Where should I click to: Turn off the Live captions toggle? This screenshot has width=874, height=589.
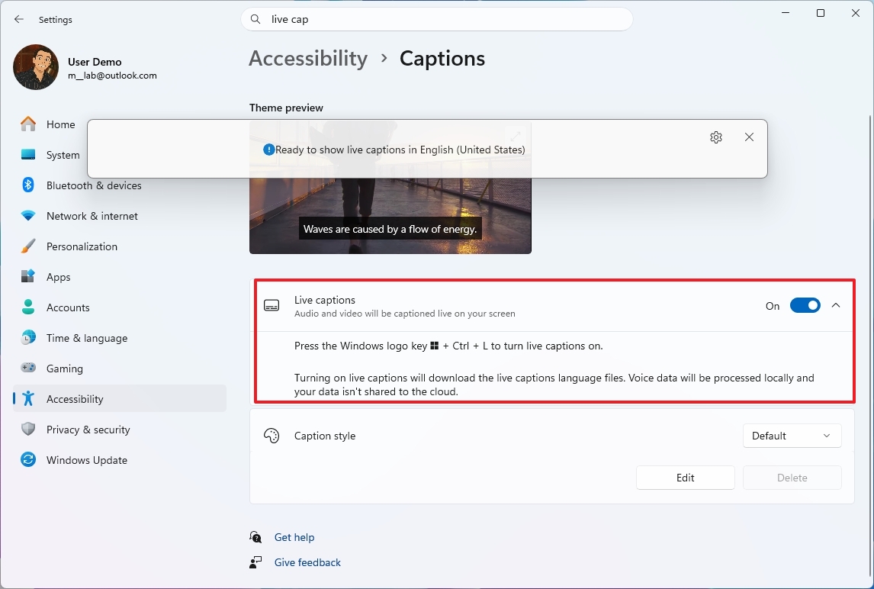tap(805, 305)
